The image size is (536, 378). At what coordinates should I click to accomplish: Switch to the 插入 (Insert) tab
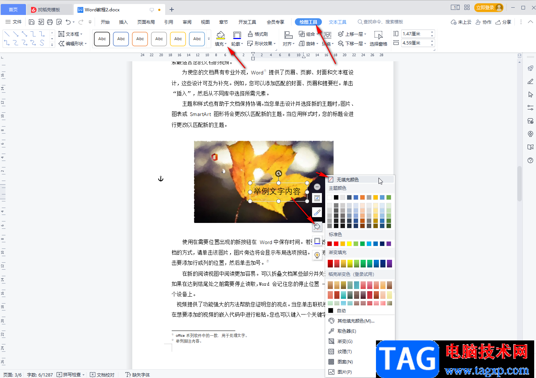tap(123, 22)
